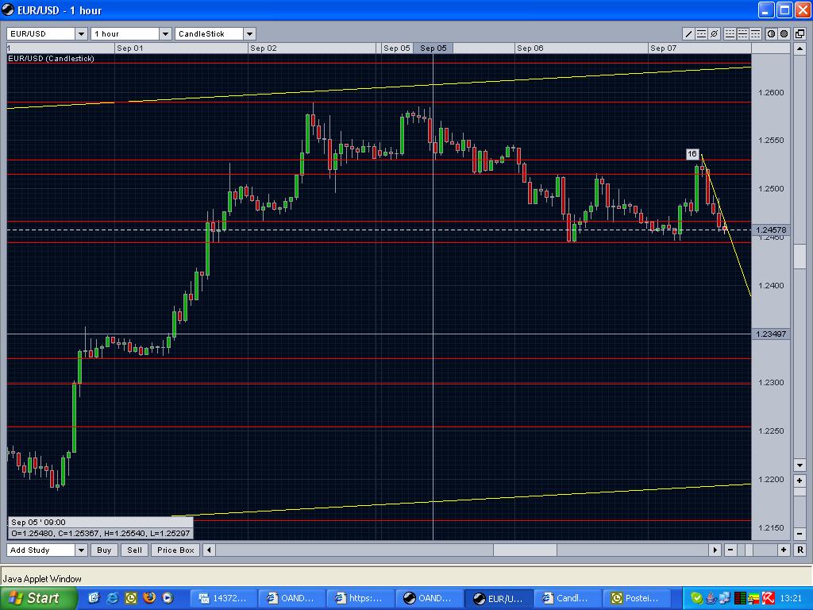Switch to the first OAND... Internet Explorer taskbar item
The image size is (813, 610).
pos(292,598)
